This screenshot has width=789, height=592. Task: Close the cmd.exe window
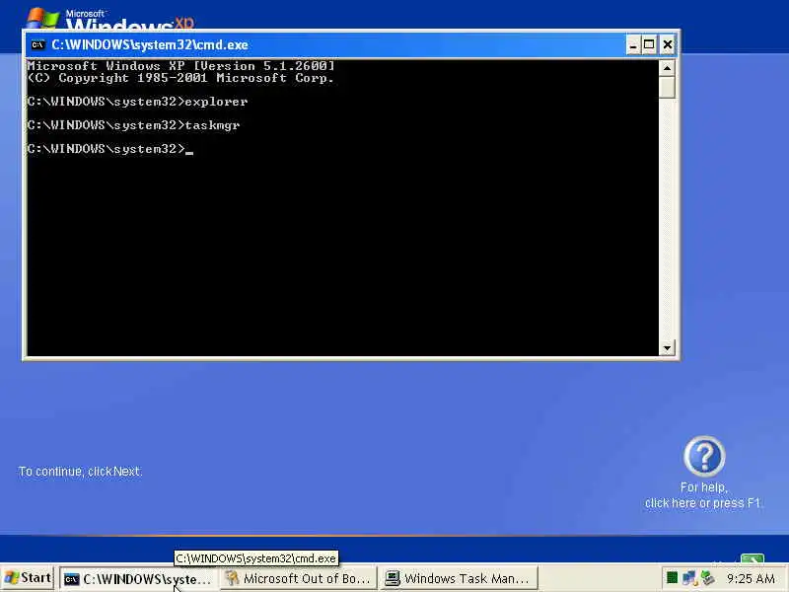pyautogui.click(x=668, y=45)
